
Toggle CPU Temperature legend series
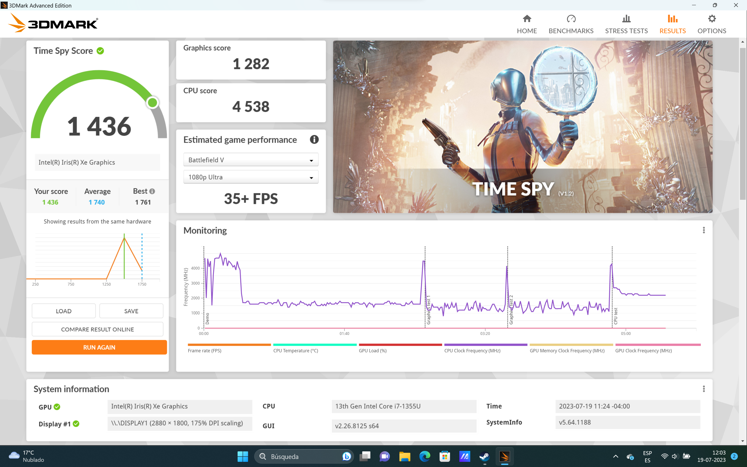[295, 351]
